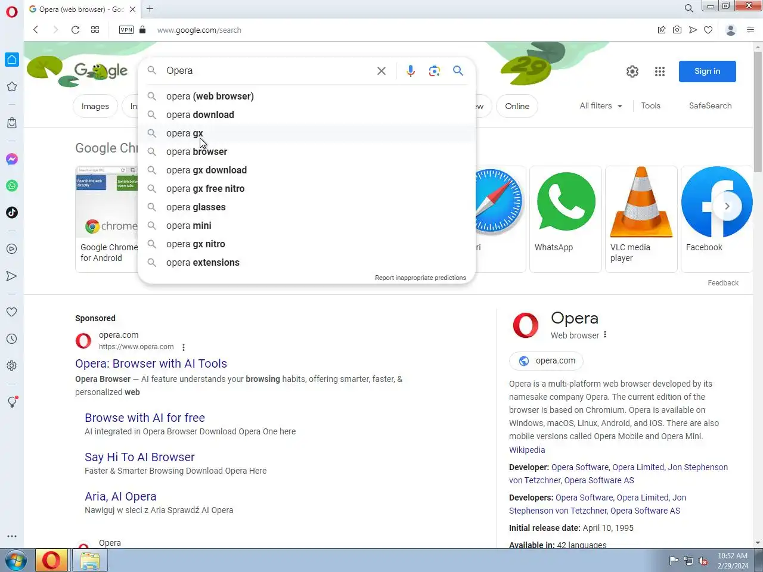The width and height of the screenshot is (763, 572).
Task: Open the Google apps grid
Action: click(x=660, y=71)
